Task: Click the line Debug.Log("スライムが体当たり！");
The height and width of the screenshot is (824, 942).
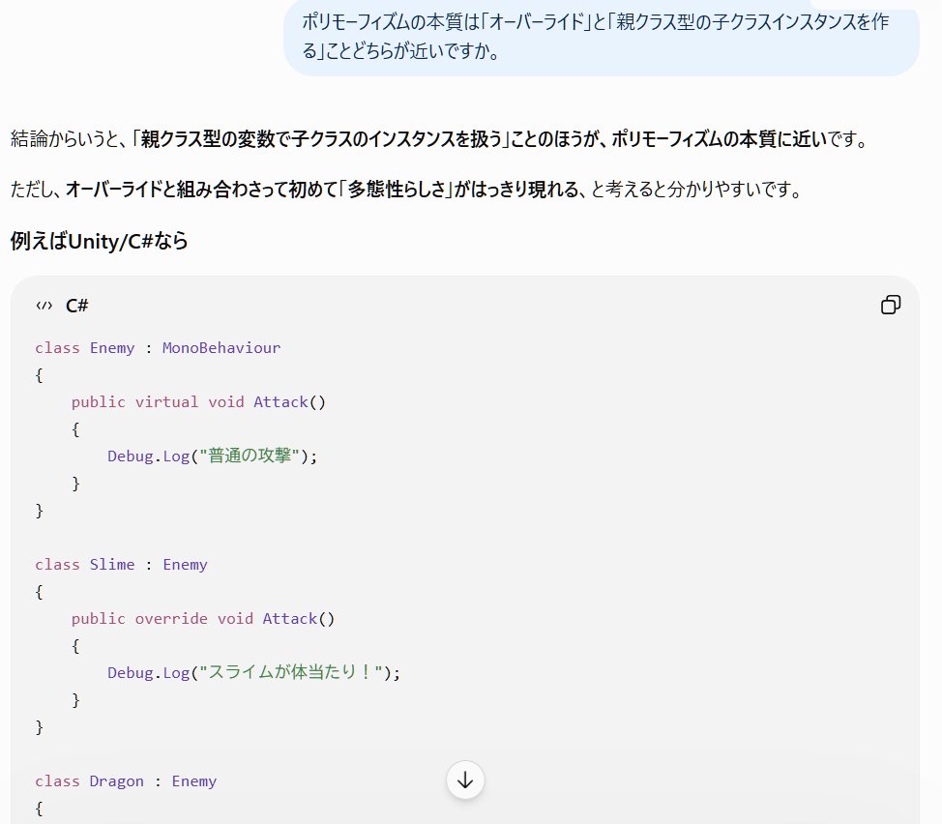Action: click(253, 672)
